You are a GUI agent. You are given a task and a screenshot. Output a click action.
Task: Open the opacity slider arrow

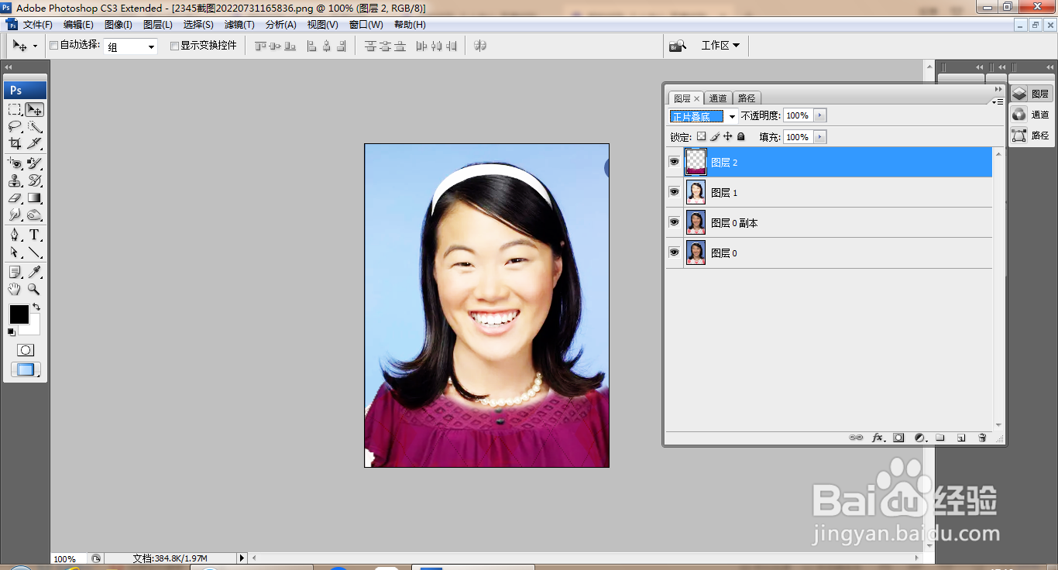click(819, 115)
